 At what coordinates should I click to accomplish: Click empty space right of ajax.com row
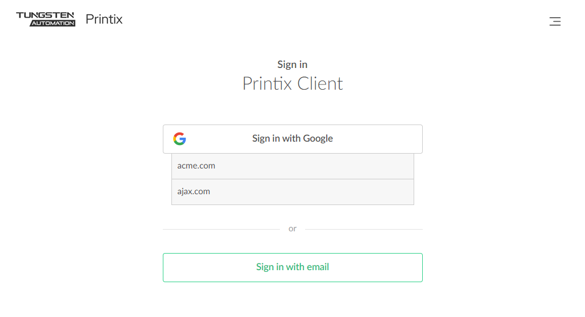click(x=343, y=192)
